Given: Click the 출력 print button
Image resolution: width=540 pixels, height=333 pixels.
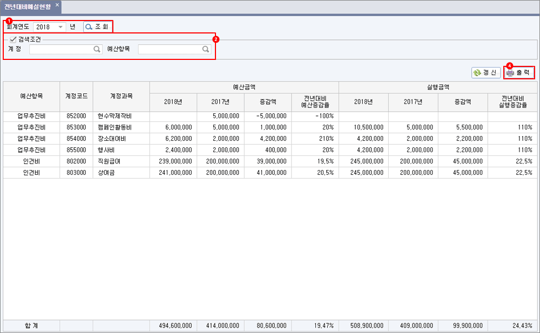Looking at the screenshot, I should [x=518, y=73].
